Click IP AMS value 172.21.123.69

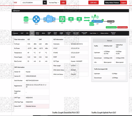click(x=75, y=53)
